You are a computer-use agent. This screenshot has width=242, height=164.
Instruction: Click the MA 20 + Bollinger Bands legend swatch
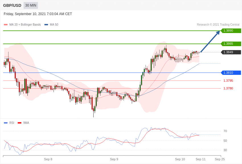tap(6, 25)
